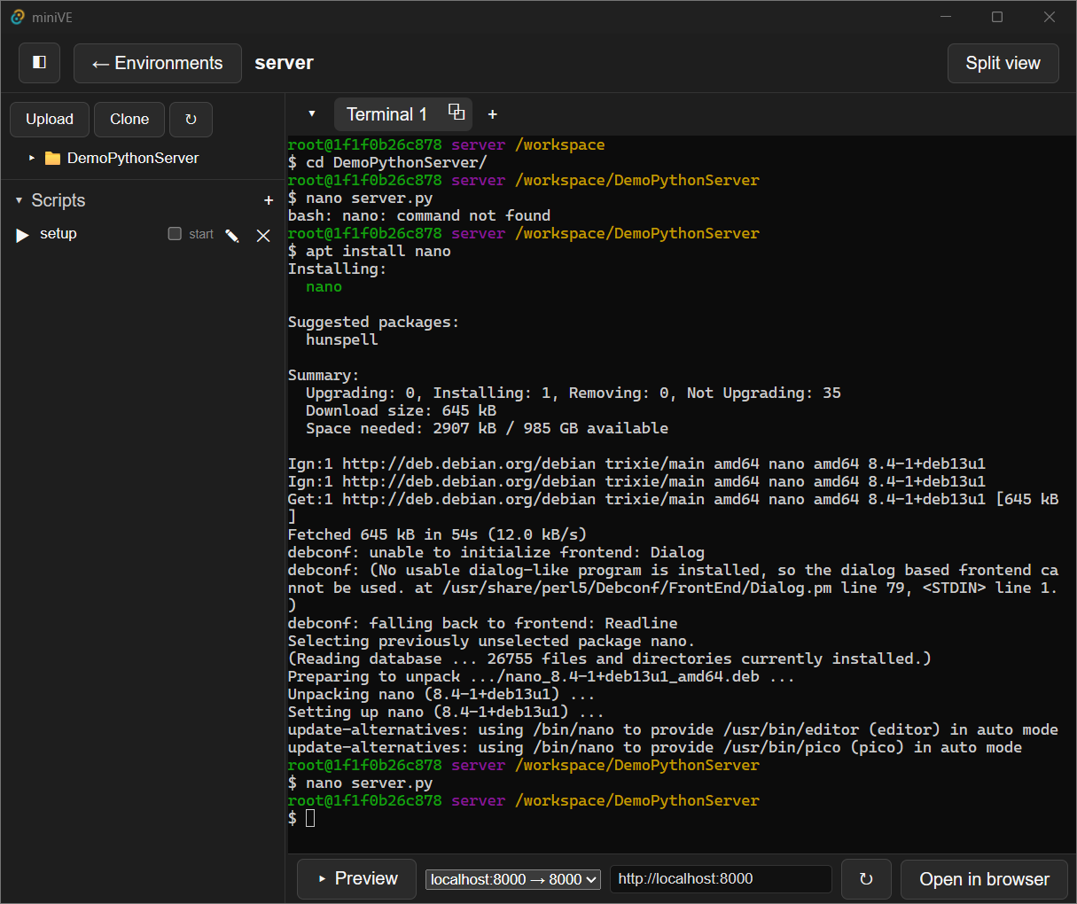Image resolution: width=1077 pixels, height=904 pixels.
Task: Reload the preview
Action: 866,879
